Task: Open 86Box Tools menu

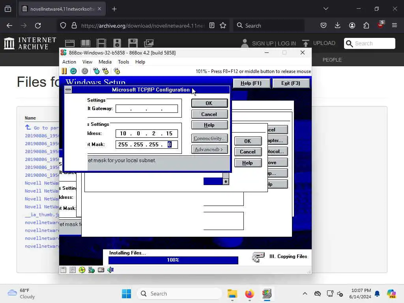Action: [123, 62]
